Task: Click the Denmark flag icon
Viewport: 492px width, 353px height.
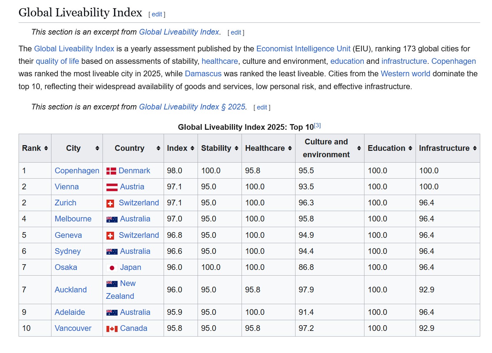Action: 111,171
